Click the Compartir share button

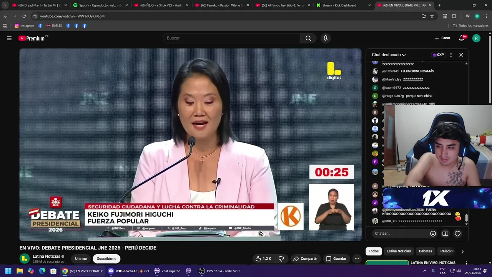pyautogui.click(x=305, y=259)
